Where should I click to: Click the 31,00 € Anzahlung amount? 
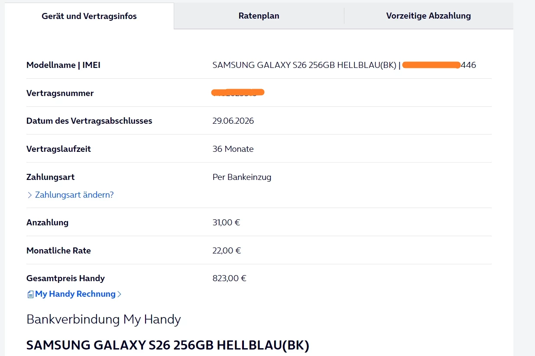pos(226,223)
